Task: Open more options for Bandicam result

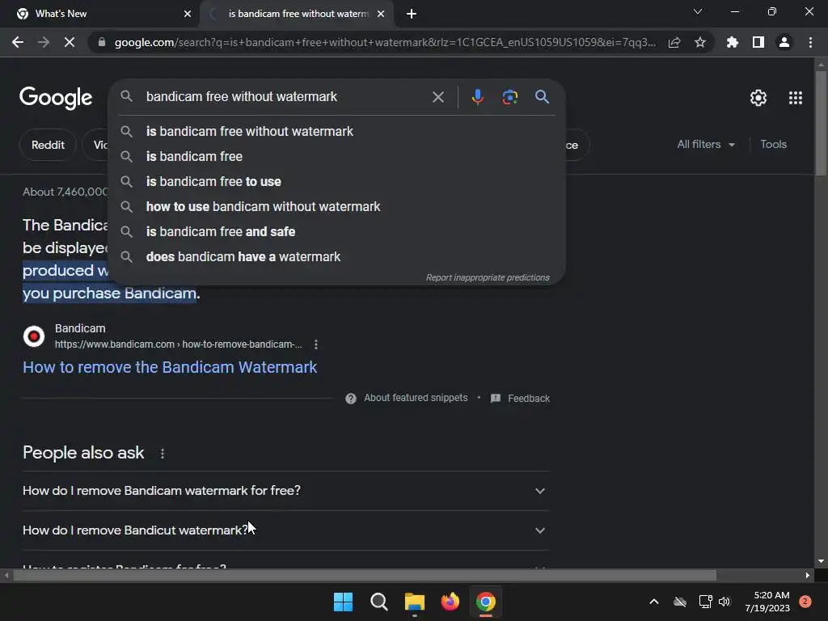Action: click(x=316, y=344)
